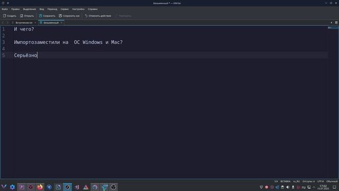339x191 pixels.
Task: Open the Вид menu
Action: tap(42, 9)
